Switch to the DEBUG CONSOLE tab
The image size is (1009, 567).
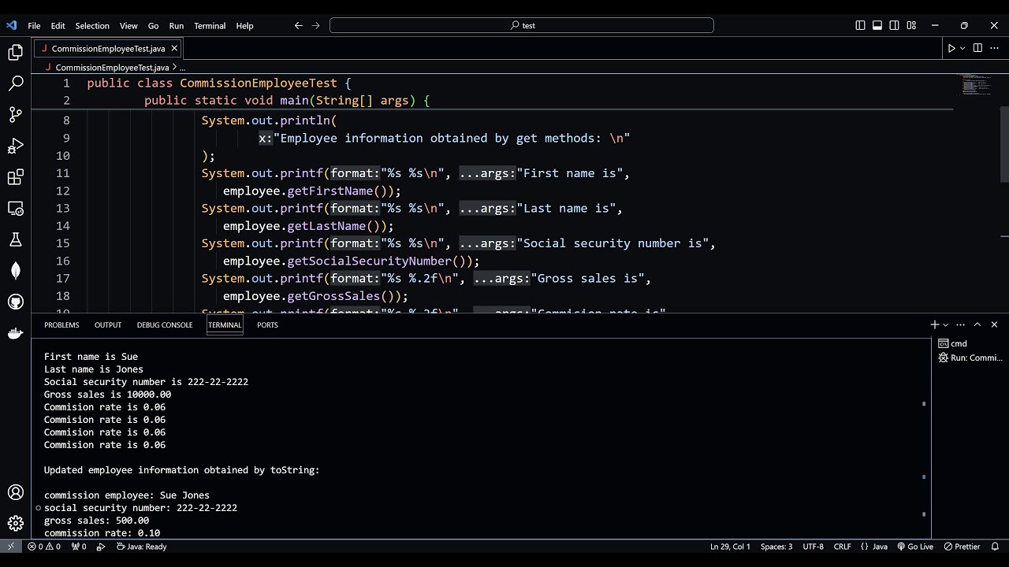pyautogui.click(x=165, y=324)
